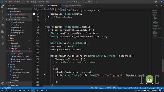Click the split editor icon
The height and width of the screenshot is (92, 164).
[157, 6]
